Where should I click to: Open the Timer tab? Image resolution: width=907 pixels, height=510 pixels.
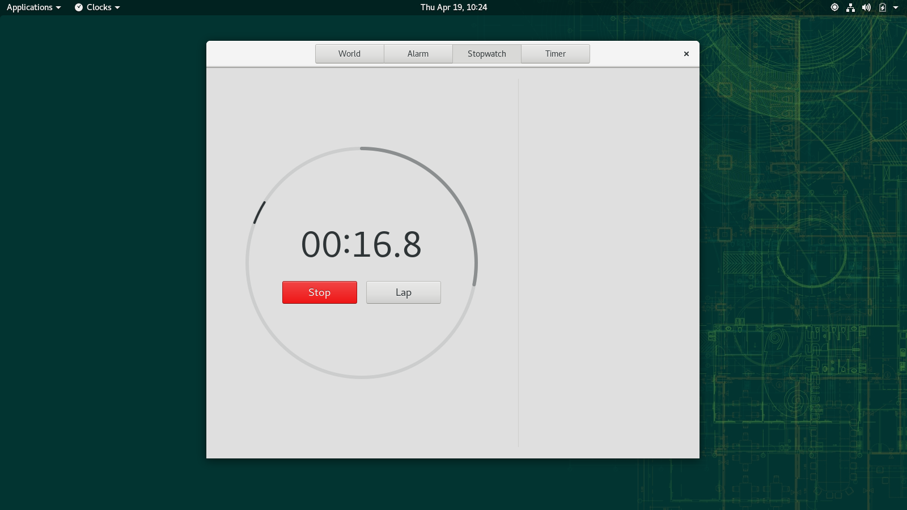click(555, 54)
